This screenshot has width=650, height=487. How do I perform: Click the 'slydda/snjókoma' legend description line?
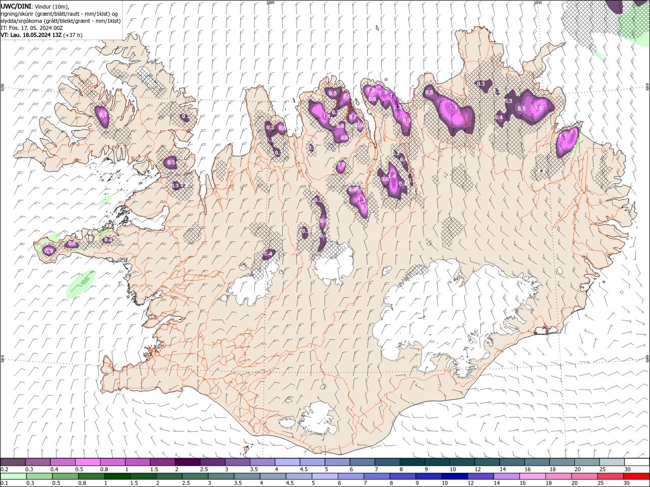pyautogui.click(x=61, y=21)
